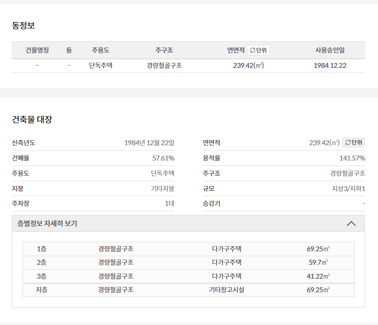The image size is (378, 325).
Task: Click the 주구조 column header in 동정보
Action: pos(164,50)
